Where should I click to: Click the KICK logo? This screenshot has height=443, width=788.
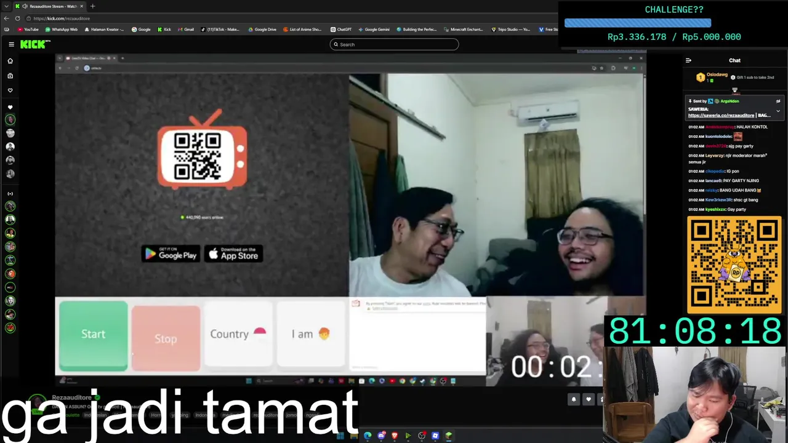[34, 44]
